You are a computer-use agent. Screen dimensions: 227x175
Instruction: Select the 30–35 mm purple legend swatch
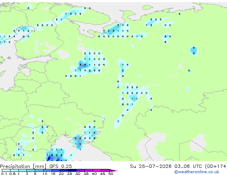tap(80, 170)
